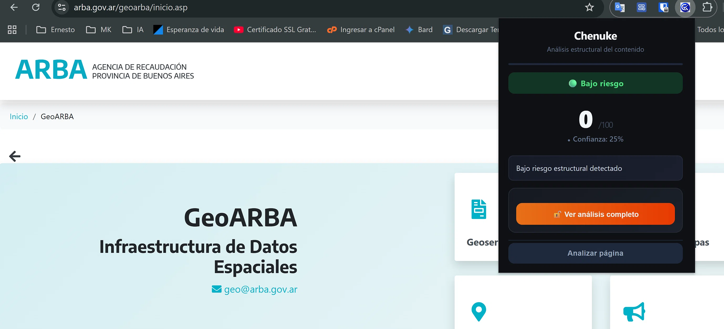Open the second blue extension icon
Screen dimensions: 724x329
(641, 7)
